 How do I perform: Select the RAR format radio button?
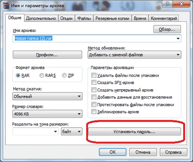click(x=18, y=75)
